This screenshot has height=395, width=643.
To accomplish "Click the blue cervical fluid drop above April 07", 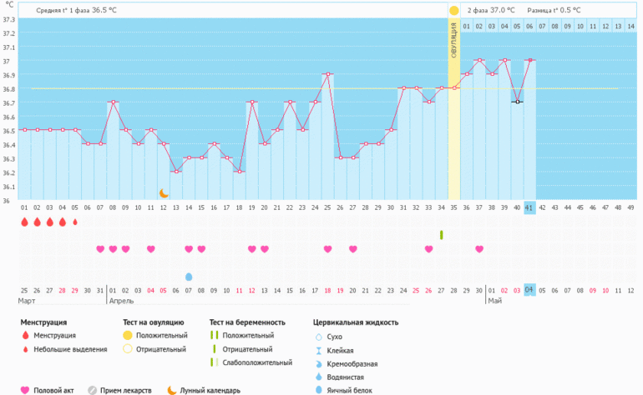I will click(189, 277).
